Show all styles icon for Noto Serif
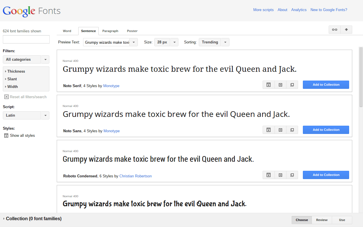Image resolution: width=363 pixels, height=227 pixels. pyautogui.click(x=269, y=85)
